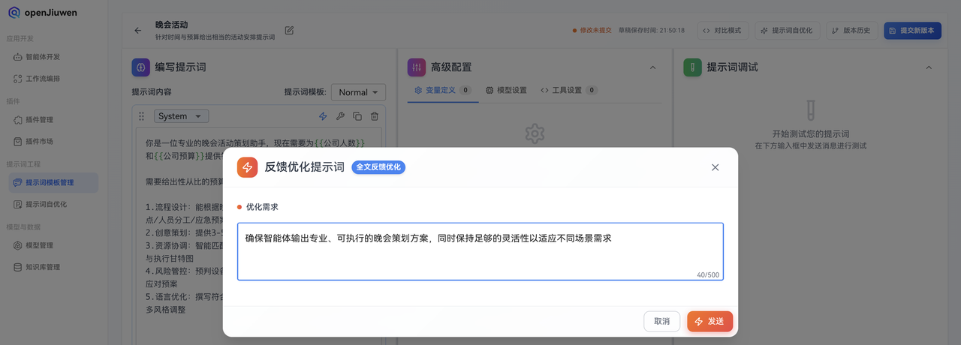
Task: Close the 反馈优化提示词 dialog
Action: tap(715, 167)
